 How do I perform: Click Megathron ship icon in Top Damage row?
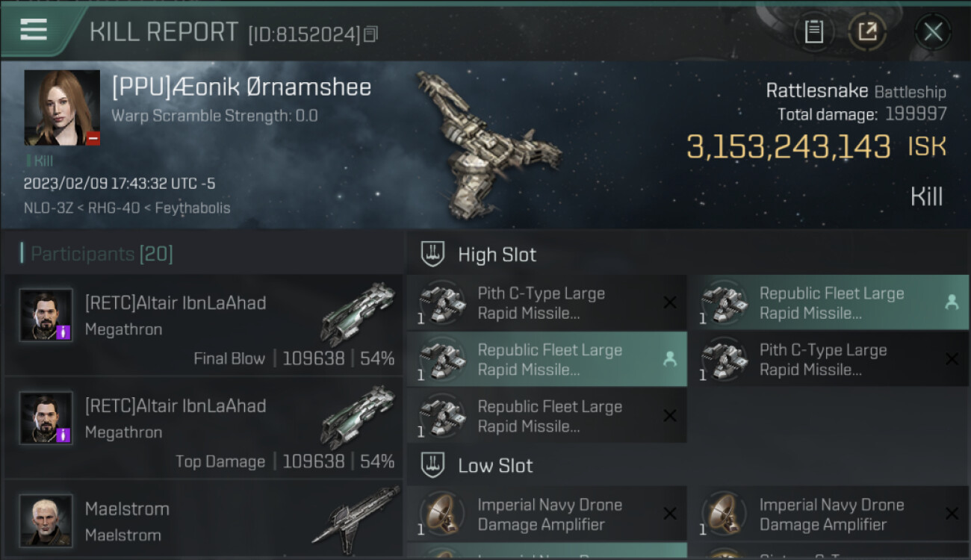(358, 417)
